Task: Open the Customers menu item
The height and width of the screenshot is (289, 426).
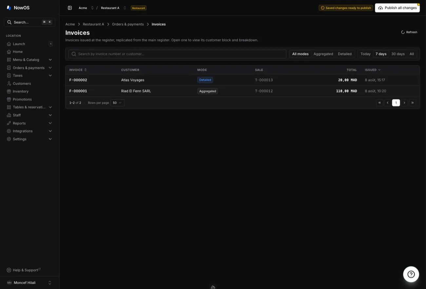Action: click(x=29, y=84)
